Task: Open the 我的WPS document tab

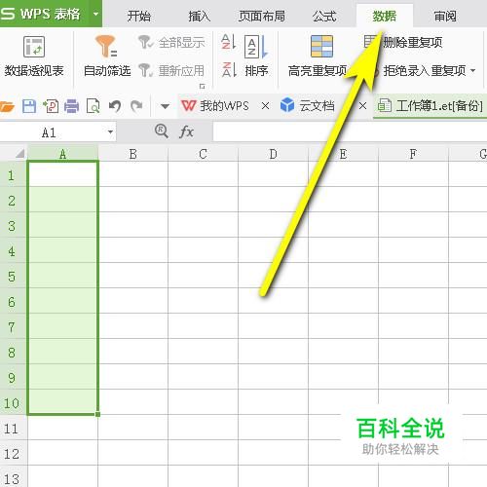Action: pos(215,106)
